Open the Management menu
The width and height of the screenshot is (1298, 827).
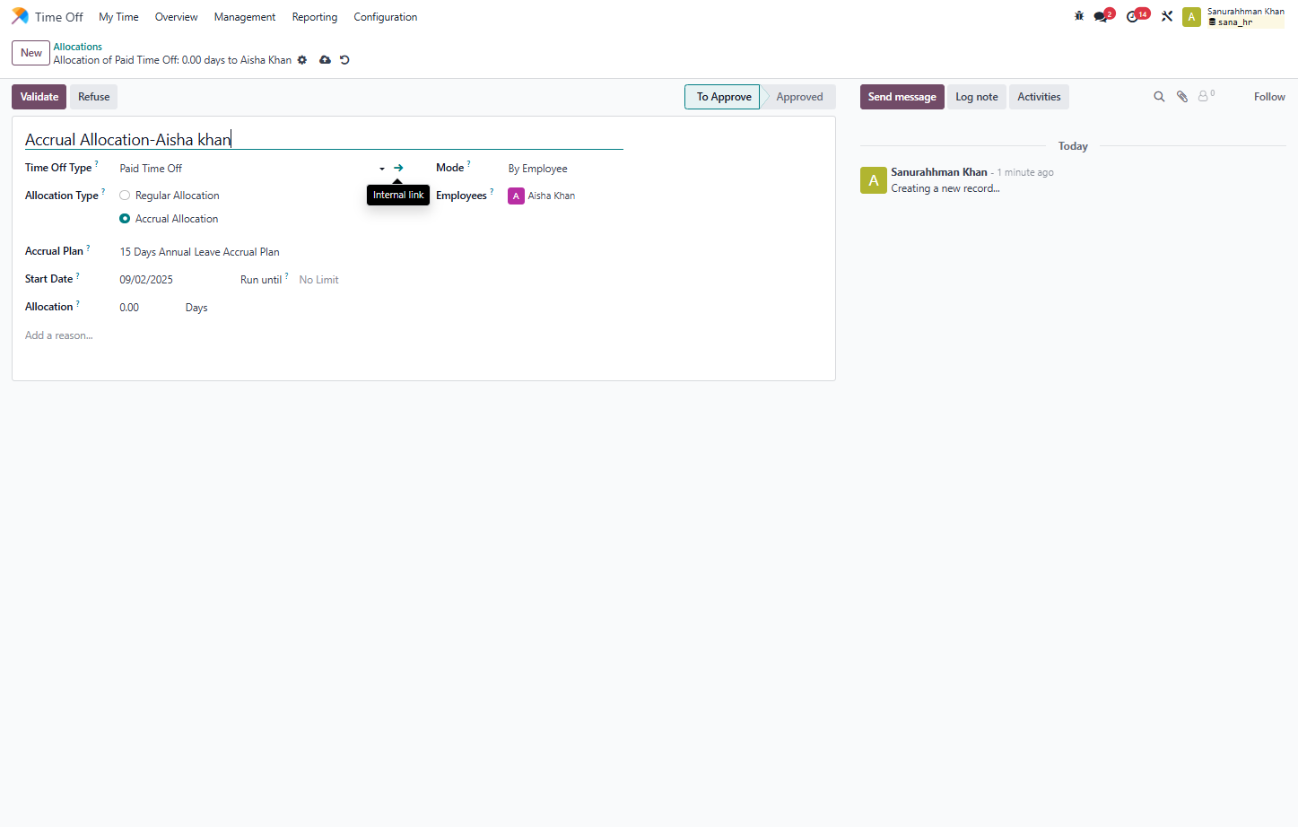coord(245,17)
